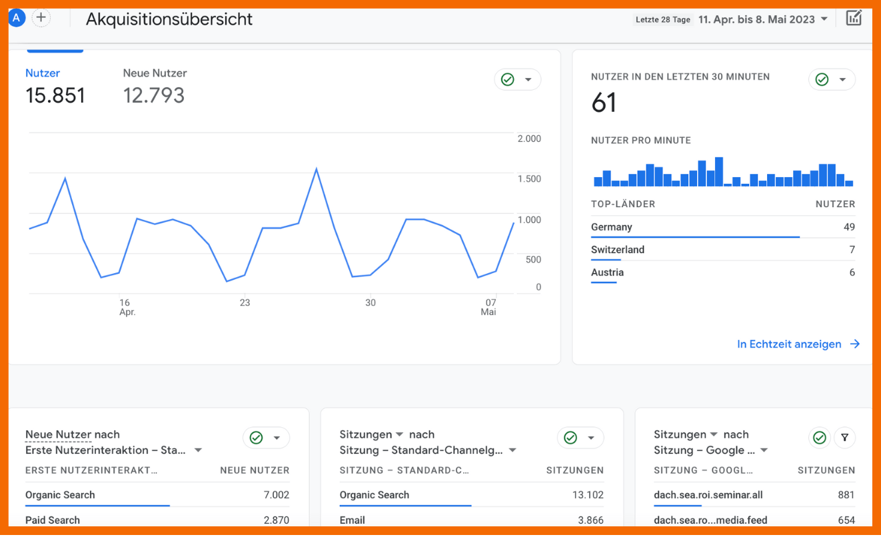
Task: Expand 'Erste Nutzerinteraktion' dimension dropdown
Action: [x=198, y=450]
